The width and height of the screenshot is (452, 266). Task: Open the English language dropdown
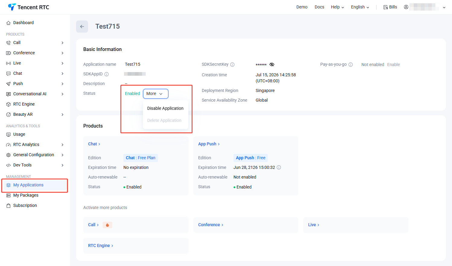tap(360, 7)
